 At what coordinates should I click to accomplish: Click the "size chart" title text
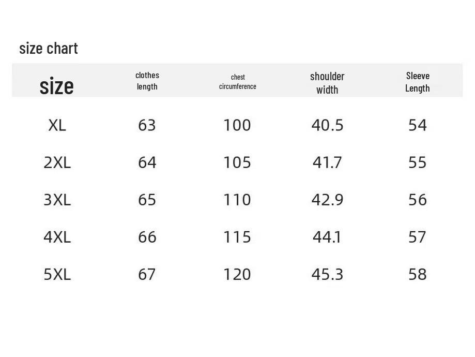[x=49, y=48]
